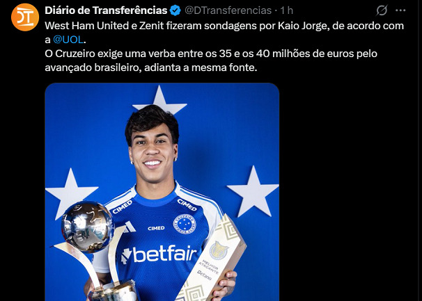Click the blue verified badge checkmark
Viewport: 422px width, 301px height.
click(175, 10)
